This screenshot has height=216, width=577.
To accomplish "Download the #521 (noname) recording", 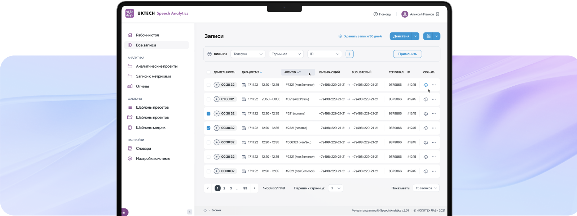I will coord(426,114).
